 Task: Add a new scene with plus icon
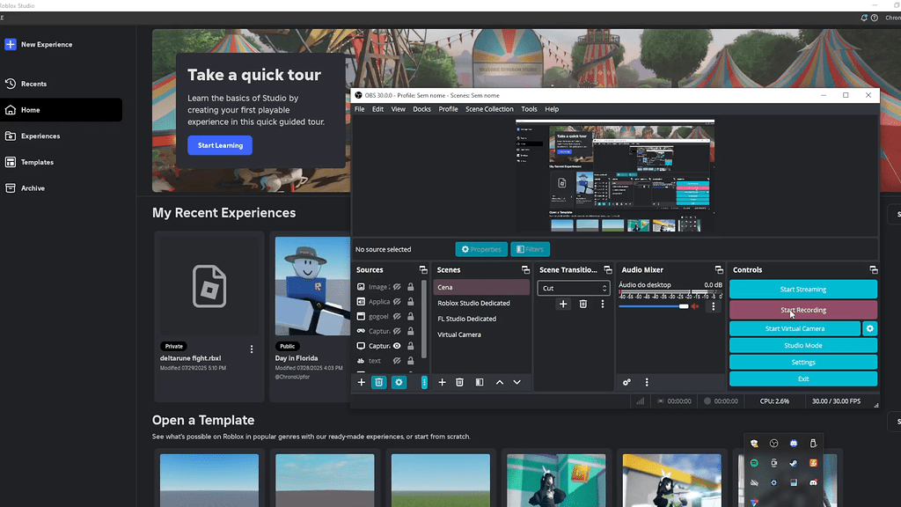(x=443, y=382)
